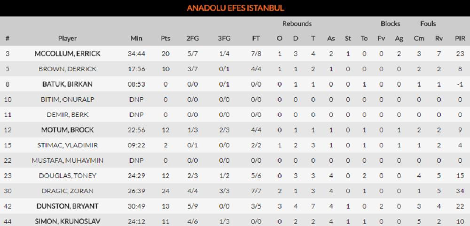
Task: Click the Rebounds group header
Action: click(297, 24)
